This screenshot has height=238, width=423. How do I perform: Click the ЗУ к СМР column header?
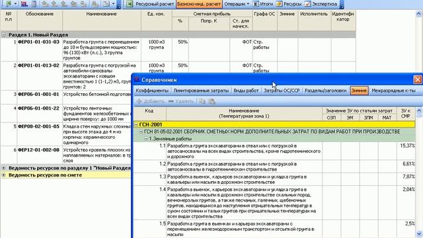(x=405, y=113)
